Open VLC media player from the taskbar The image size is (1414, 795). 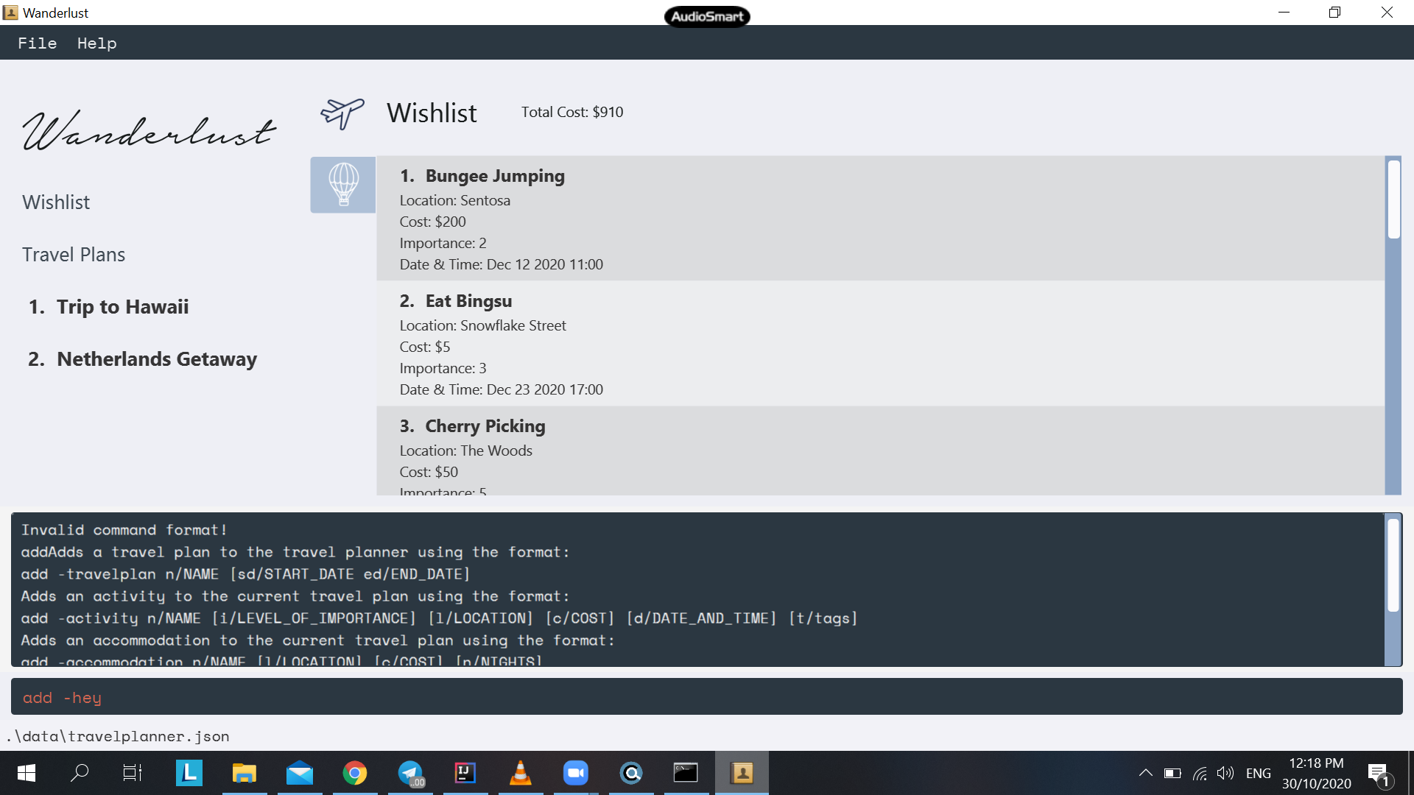(521, 773)
